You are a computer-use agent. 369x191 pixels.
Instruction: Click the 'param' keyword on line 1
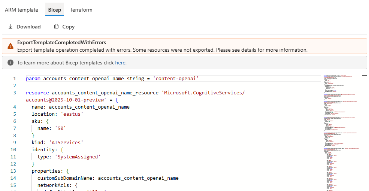33,79
